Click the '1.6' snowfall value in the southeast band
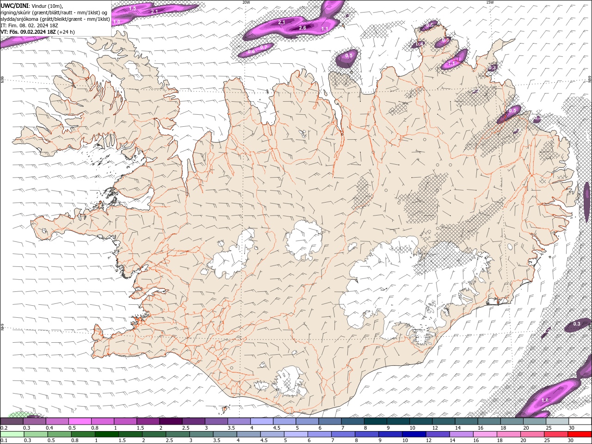 coord(545,400)
